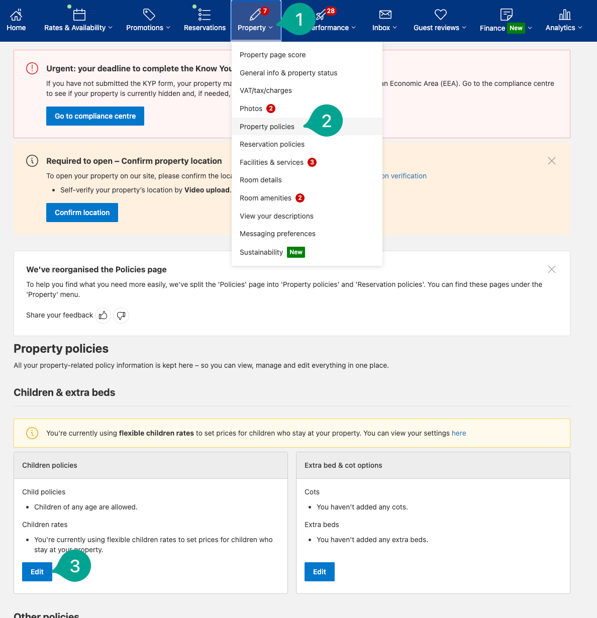
Task: Choose Property policies from menu
Action: pyautogui.click(x=307, y=127)
